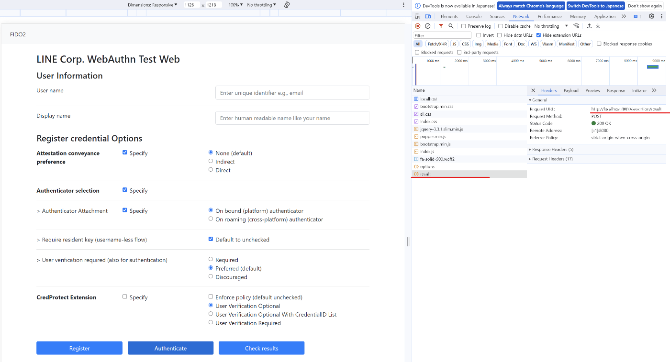Click Switch DevTools to Japanese
Screen dimensions: 670x362
[596, 6]
